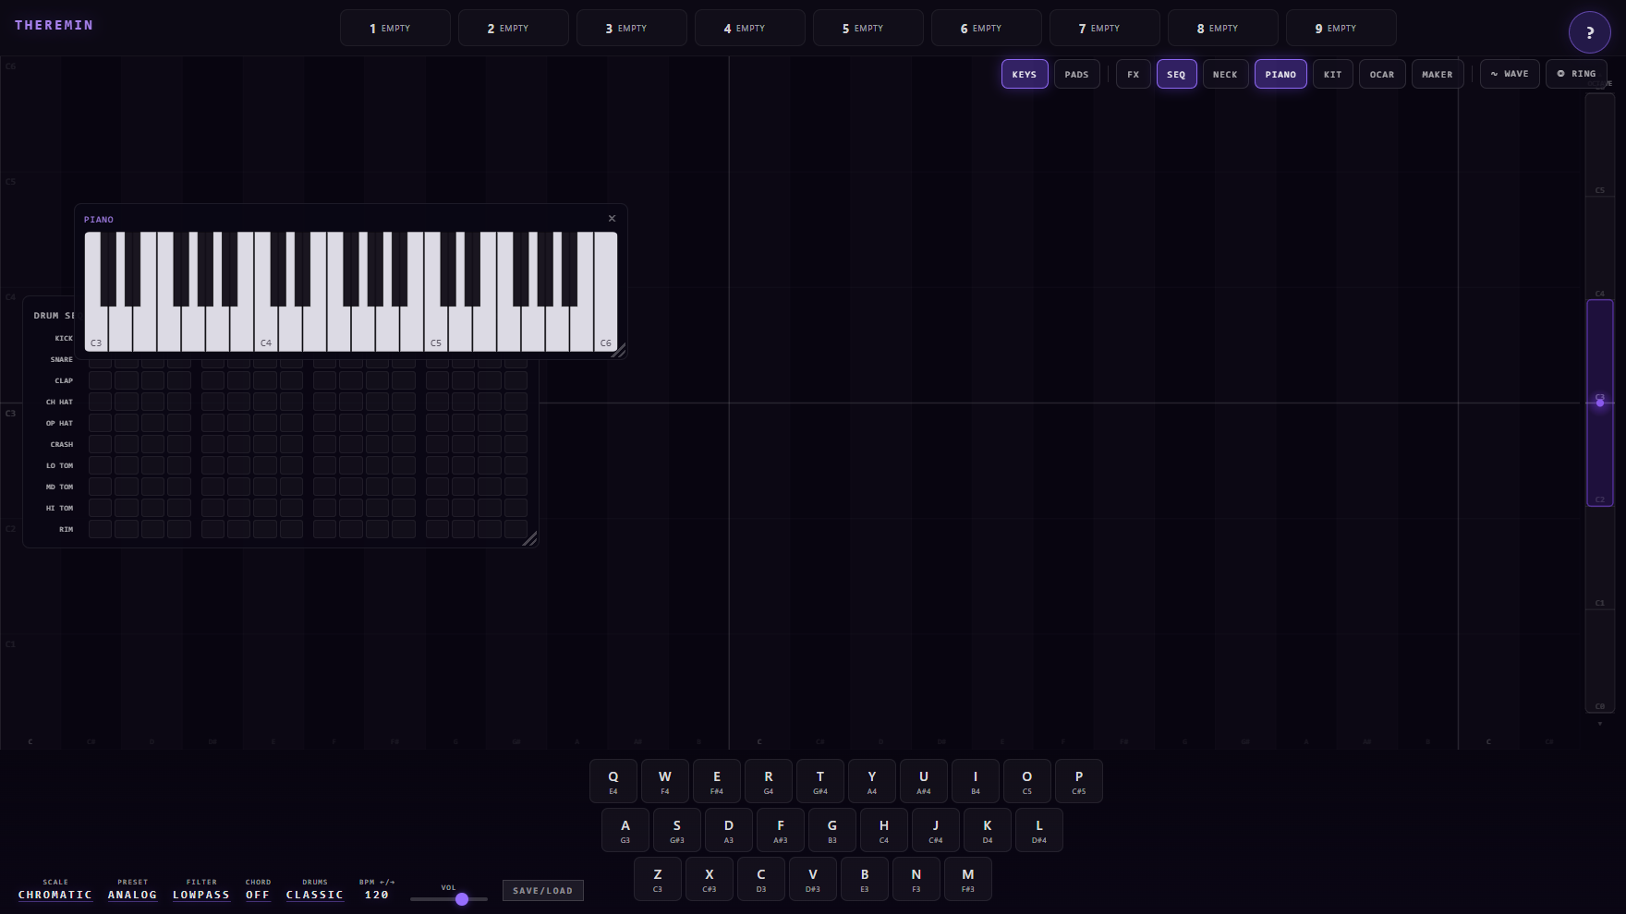Trigger the Y key pad for A4
The height and width of the screenshot is (914, 1626).
point(872,781)
